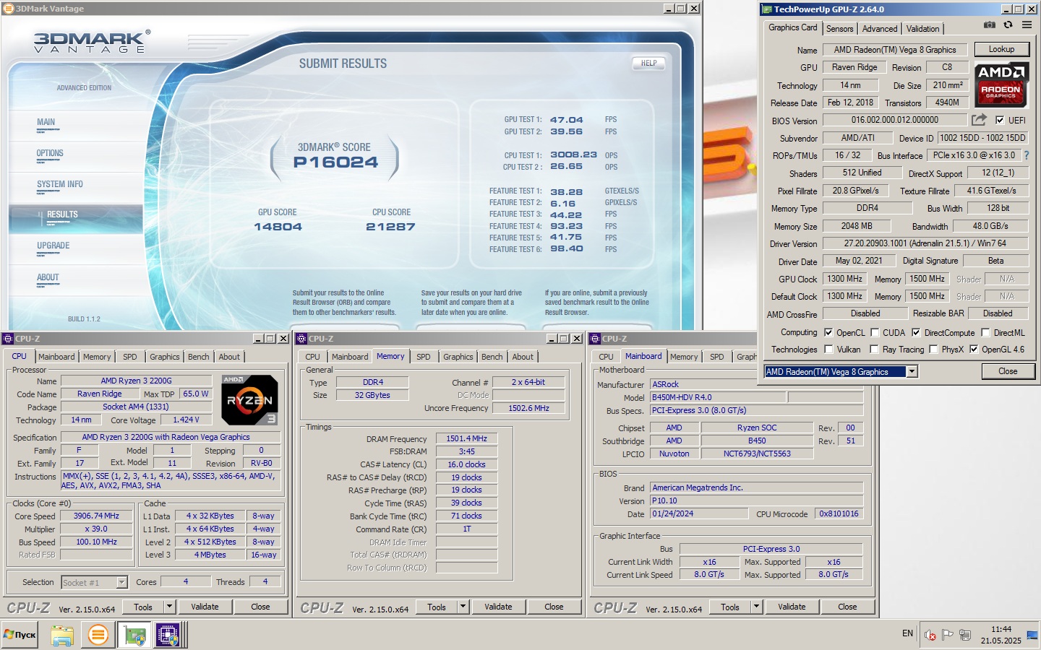
Task: Toggle the UEFI checkbox
Action: (x=1000, y=120)
